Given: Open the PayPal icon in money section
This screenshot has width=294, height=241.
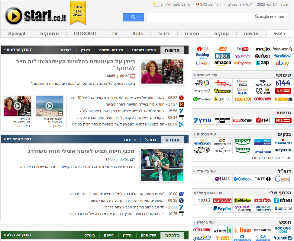Looking at the screenshot, I should (222, 208).
